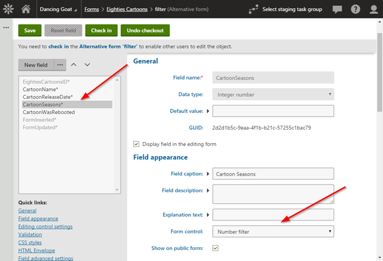This screenshot has height=261, width=383.
Task: Jump to the General quick link
Action: click(x=27, y=211)
